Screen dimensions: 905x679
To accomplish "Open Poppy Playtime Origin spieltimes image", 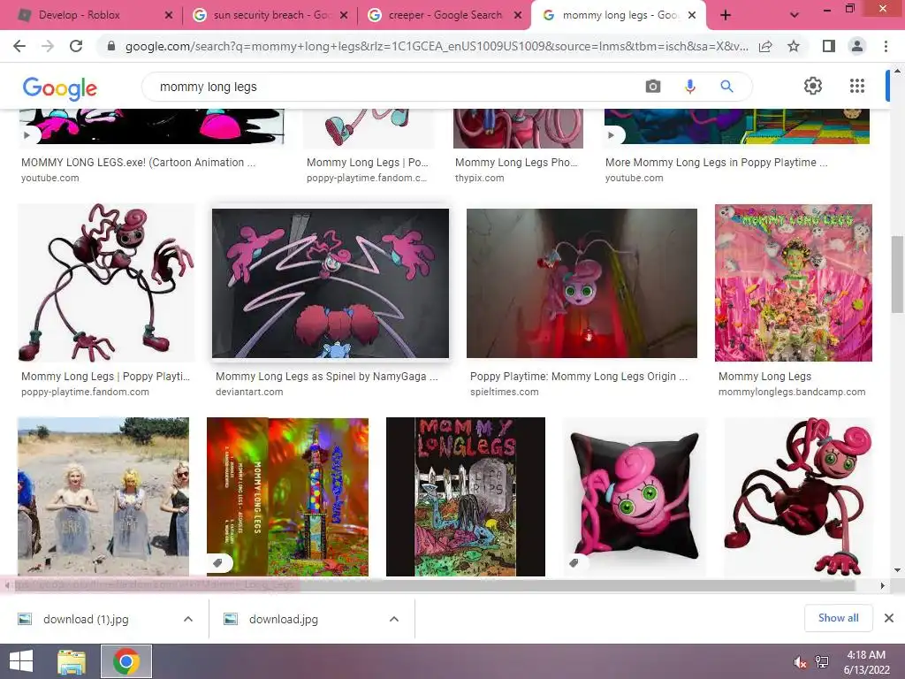I will point(582,284).
